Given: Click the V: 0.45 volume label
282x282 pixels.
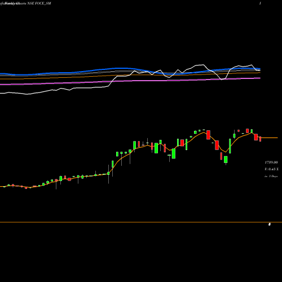Looking at the screenshot, I should tap(271, 169).
